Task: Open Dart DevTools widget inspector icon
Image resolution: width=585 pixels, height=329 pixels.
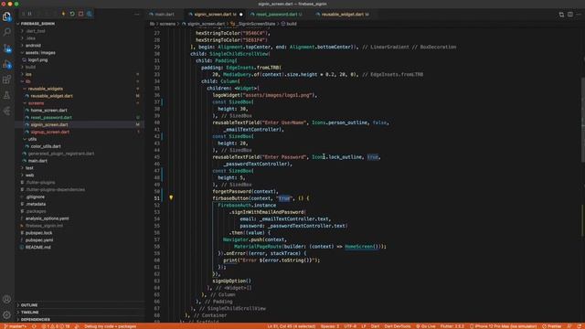Action: (90, 14)
